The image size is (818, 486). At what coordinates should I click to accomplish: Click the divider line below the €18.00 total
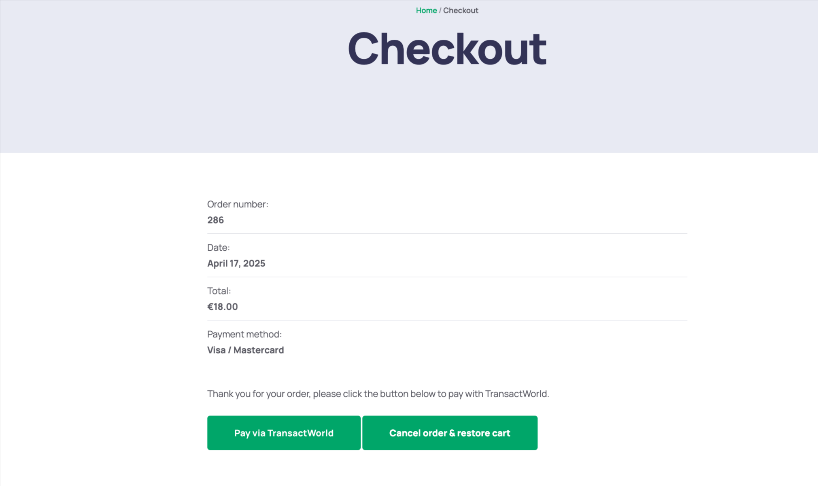pos(447,320)
